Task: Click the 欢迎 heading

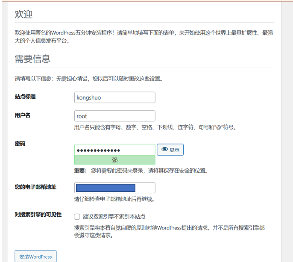Action: coord(23,14)
